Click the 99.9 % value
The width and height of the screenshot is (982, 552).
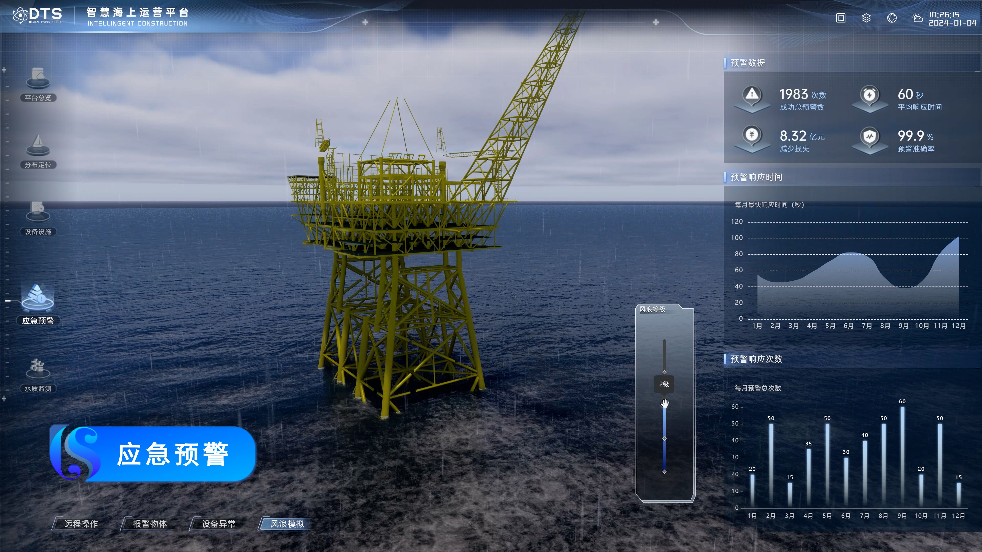[x=915, y=136]
